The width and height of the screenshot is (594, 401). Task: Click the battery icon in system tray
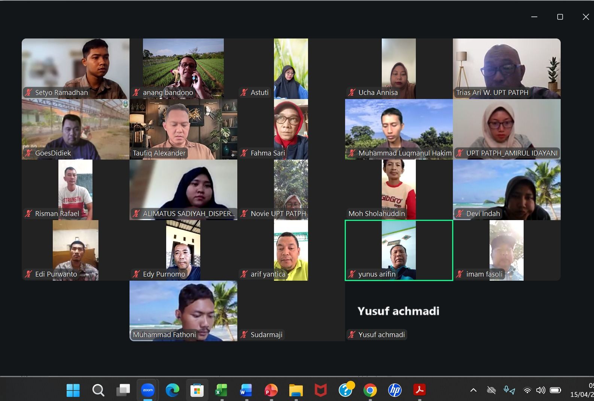pos(555,391)
